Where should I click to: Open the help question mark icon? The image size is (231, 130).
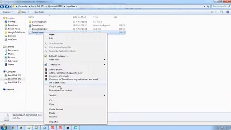228,12
